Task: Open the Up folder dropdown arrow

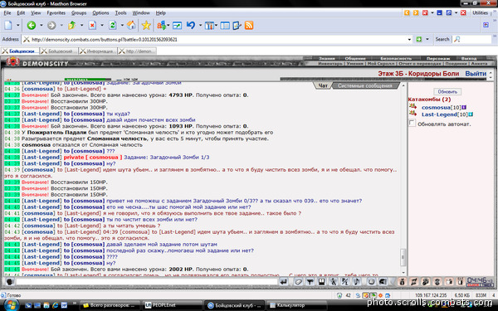Action: tap(81, 25)
